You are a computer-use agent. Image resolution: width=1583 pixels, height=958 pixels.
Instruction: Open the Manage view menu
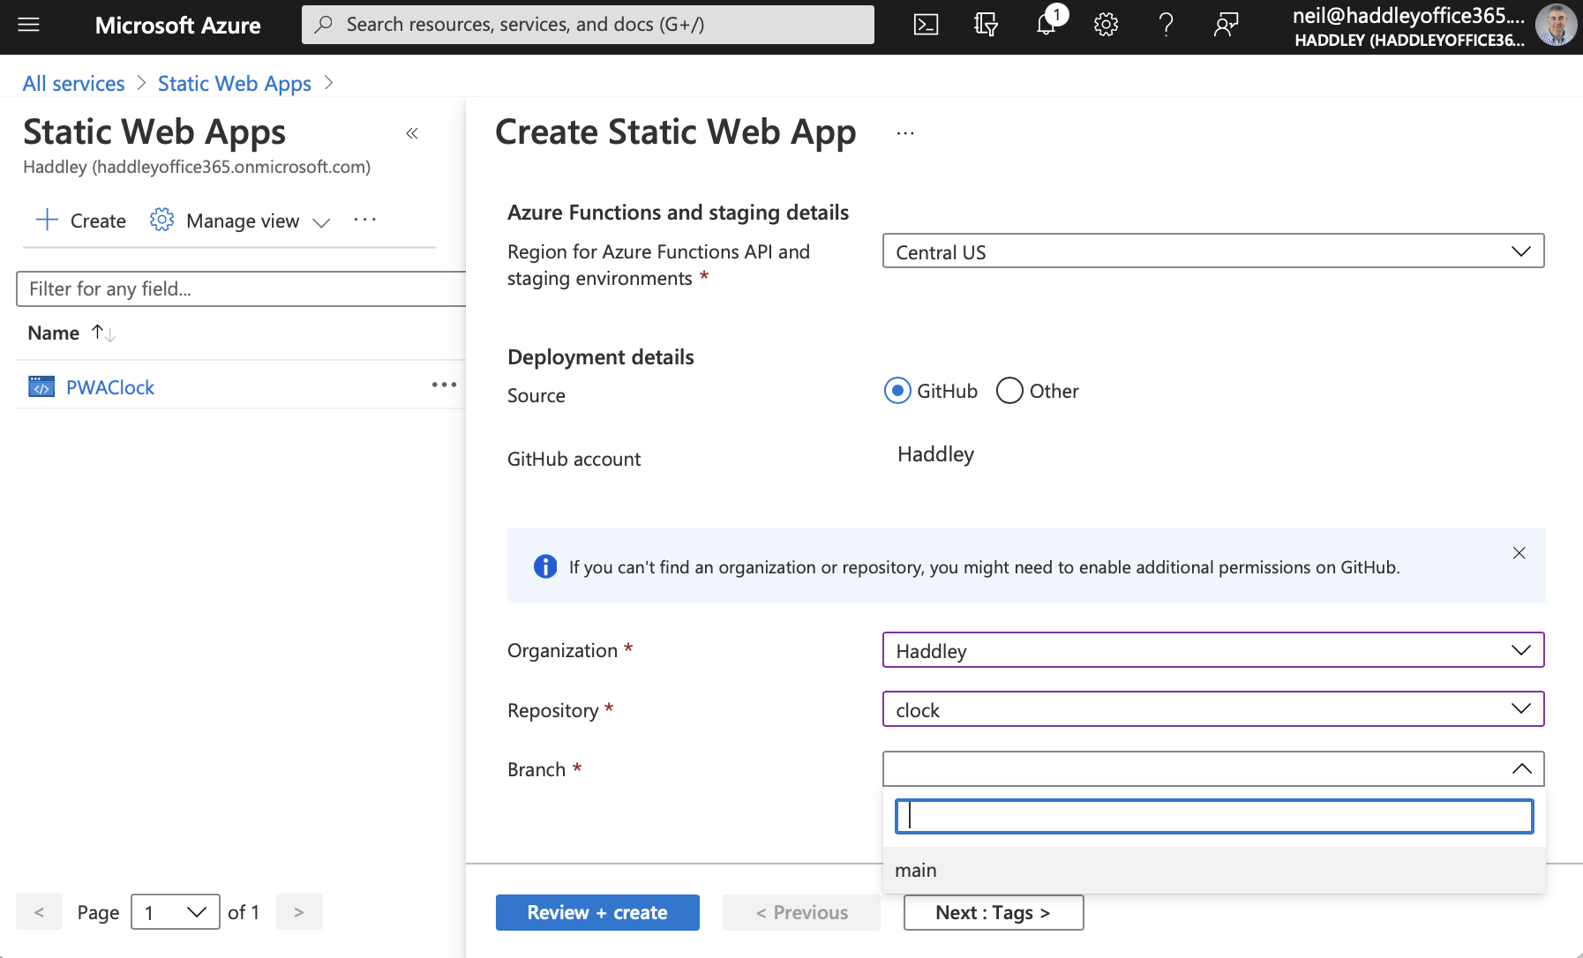pyautogui.click(x=242, y=221)
